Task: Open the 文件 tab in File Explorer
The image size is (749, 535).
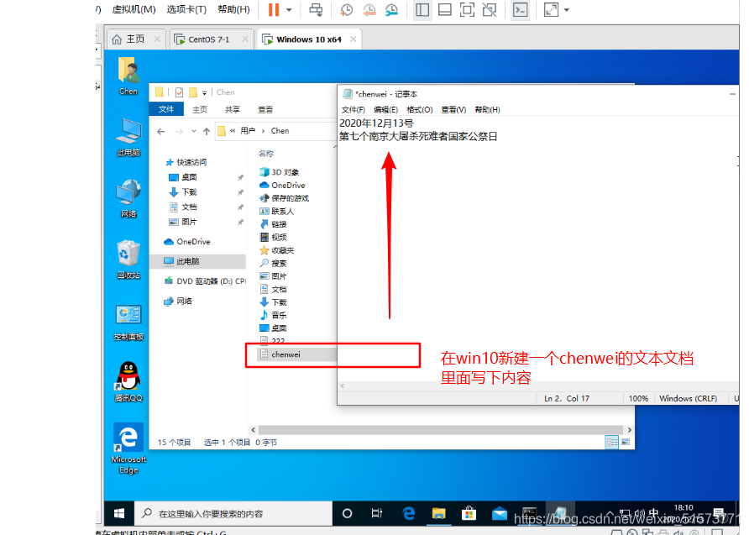Action: (166, 109)
